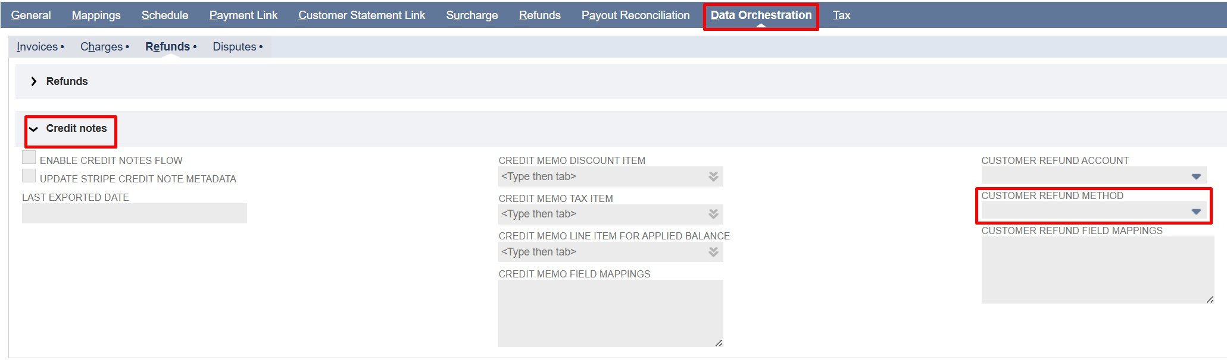Open Credit Memo Tax Item double-arrow list
This screenshot has height=360, width=1227.
pos(713,214)
